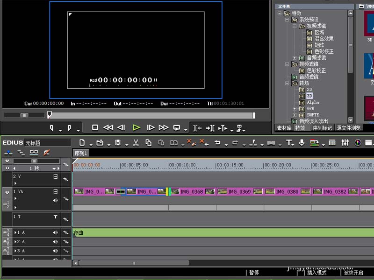Click the Replace Clip icon
The image size is (374, 280).
click(x=174, y=143)
